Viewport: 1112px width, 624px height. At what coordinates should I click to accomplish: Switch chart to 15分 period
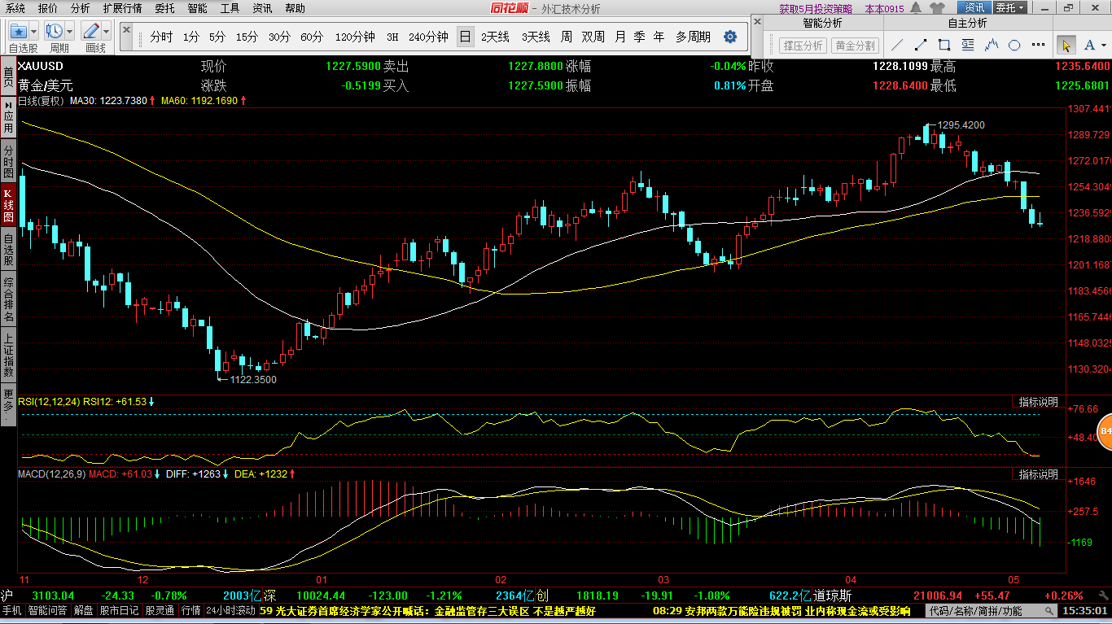[x=247, y=37]
